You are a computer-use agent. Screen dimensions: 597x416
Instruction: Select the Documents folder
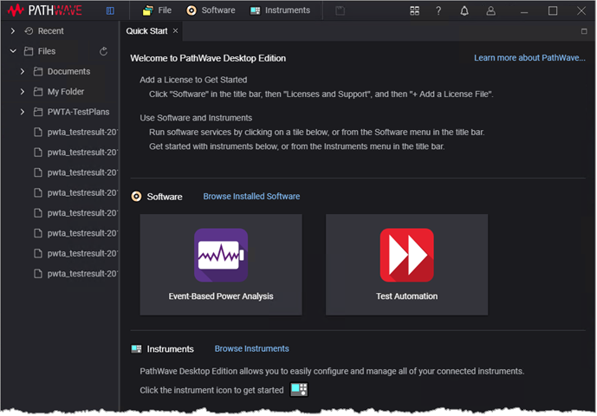point(62,71)
